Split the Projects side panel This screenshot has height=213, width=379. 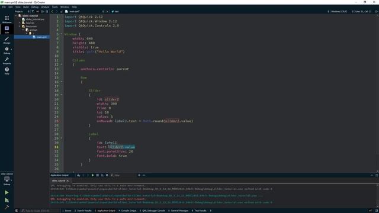tap(42, 11)
